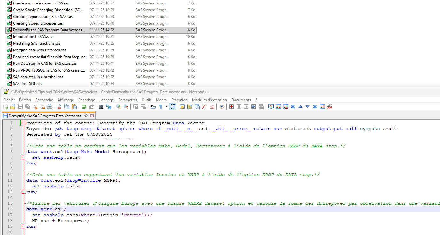This screenshot has height=235, width=440.
Task: Pin the Demystify tab with pin icon
Action: (86, 116)
